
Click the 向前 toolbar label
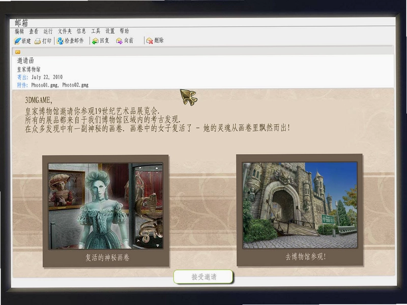point(129,41)
